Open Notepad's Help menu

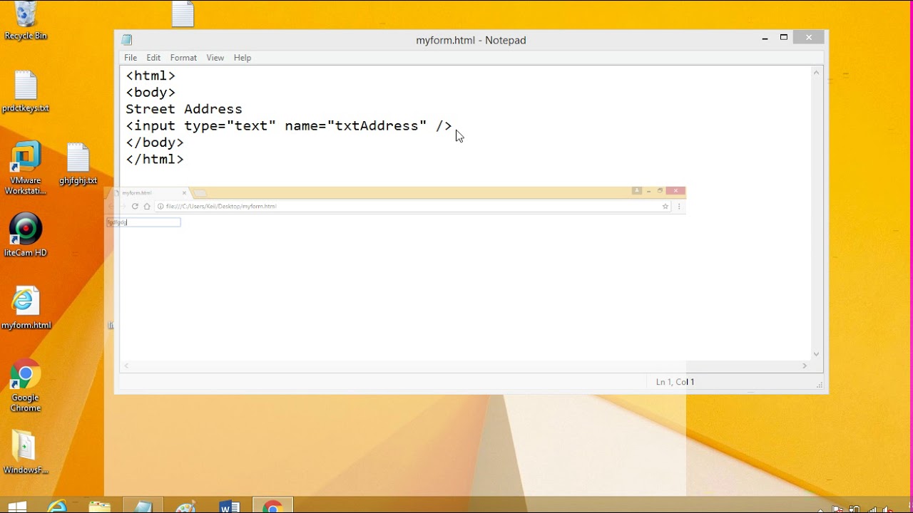point(243,58)
